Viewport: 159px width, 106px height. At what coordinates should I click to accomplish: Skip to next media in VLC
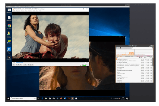coord(21,65)
